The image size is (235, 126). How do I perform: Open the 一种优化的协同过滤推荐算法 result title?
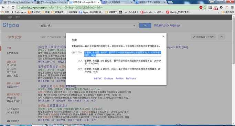coord(57,86)
